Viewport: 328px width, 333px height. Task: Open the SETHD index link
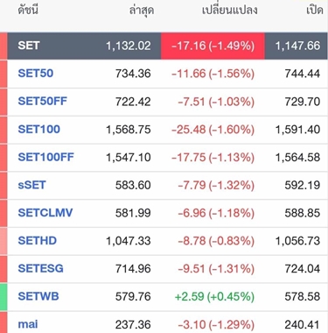(38, 241)
